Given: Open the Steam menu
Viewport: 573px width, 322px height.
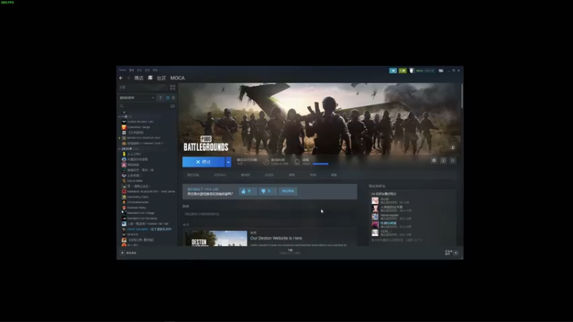Looking at the screenshot, I should tap(122, 70).
